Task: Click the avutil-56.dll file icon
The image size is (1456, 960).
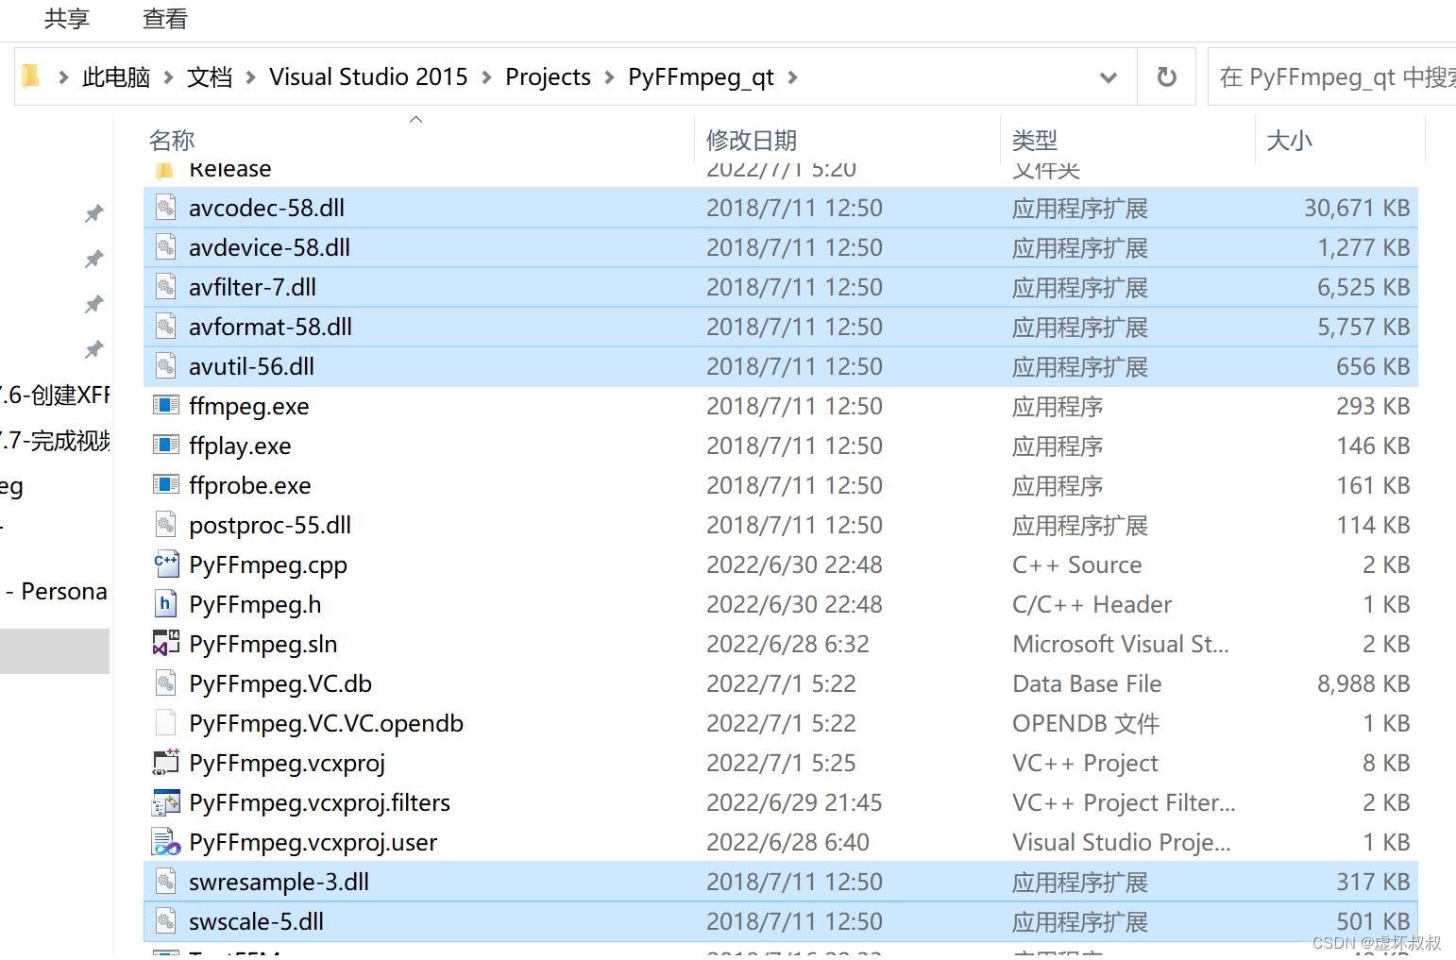Action: click(x=166, y=366)
